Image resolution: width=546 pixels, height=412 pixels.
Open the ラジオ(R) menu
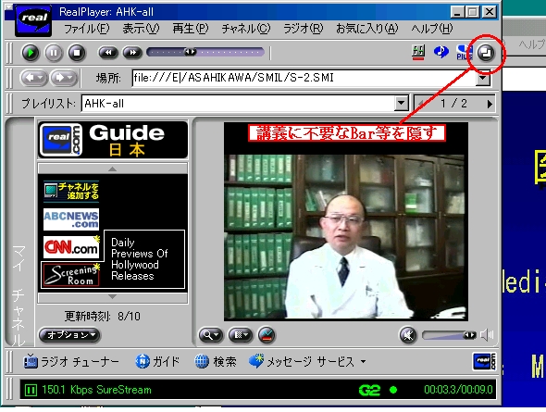(303, 29)
